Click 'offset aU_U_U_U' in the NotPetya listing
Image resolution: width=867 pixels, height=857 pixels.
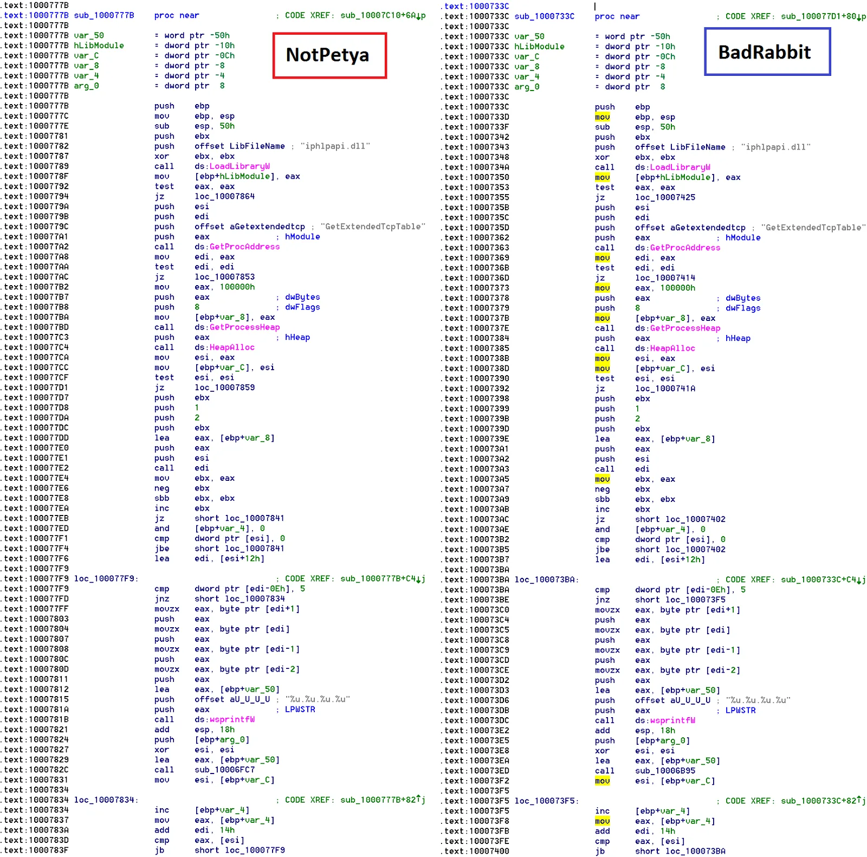232,699
